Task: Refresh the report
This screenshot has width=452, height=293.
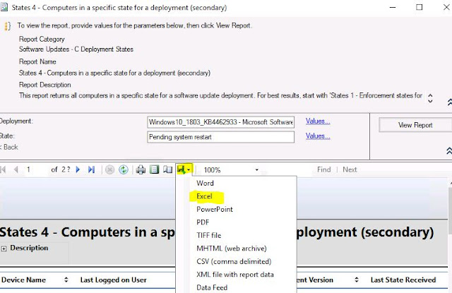Action: [x=124, y=169]
